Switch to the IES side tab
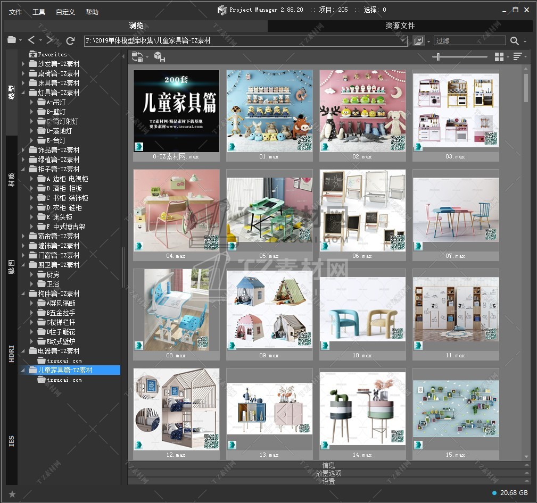 [x=12, y=441]
